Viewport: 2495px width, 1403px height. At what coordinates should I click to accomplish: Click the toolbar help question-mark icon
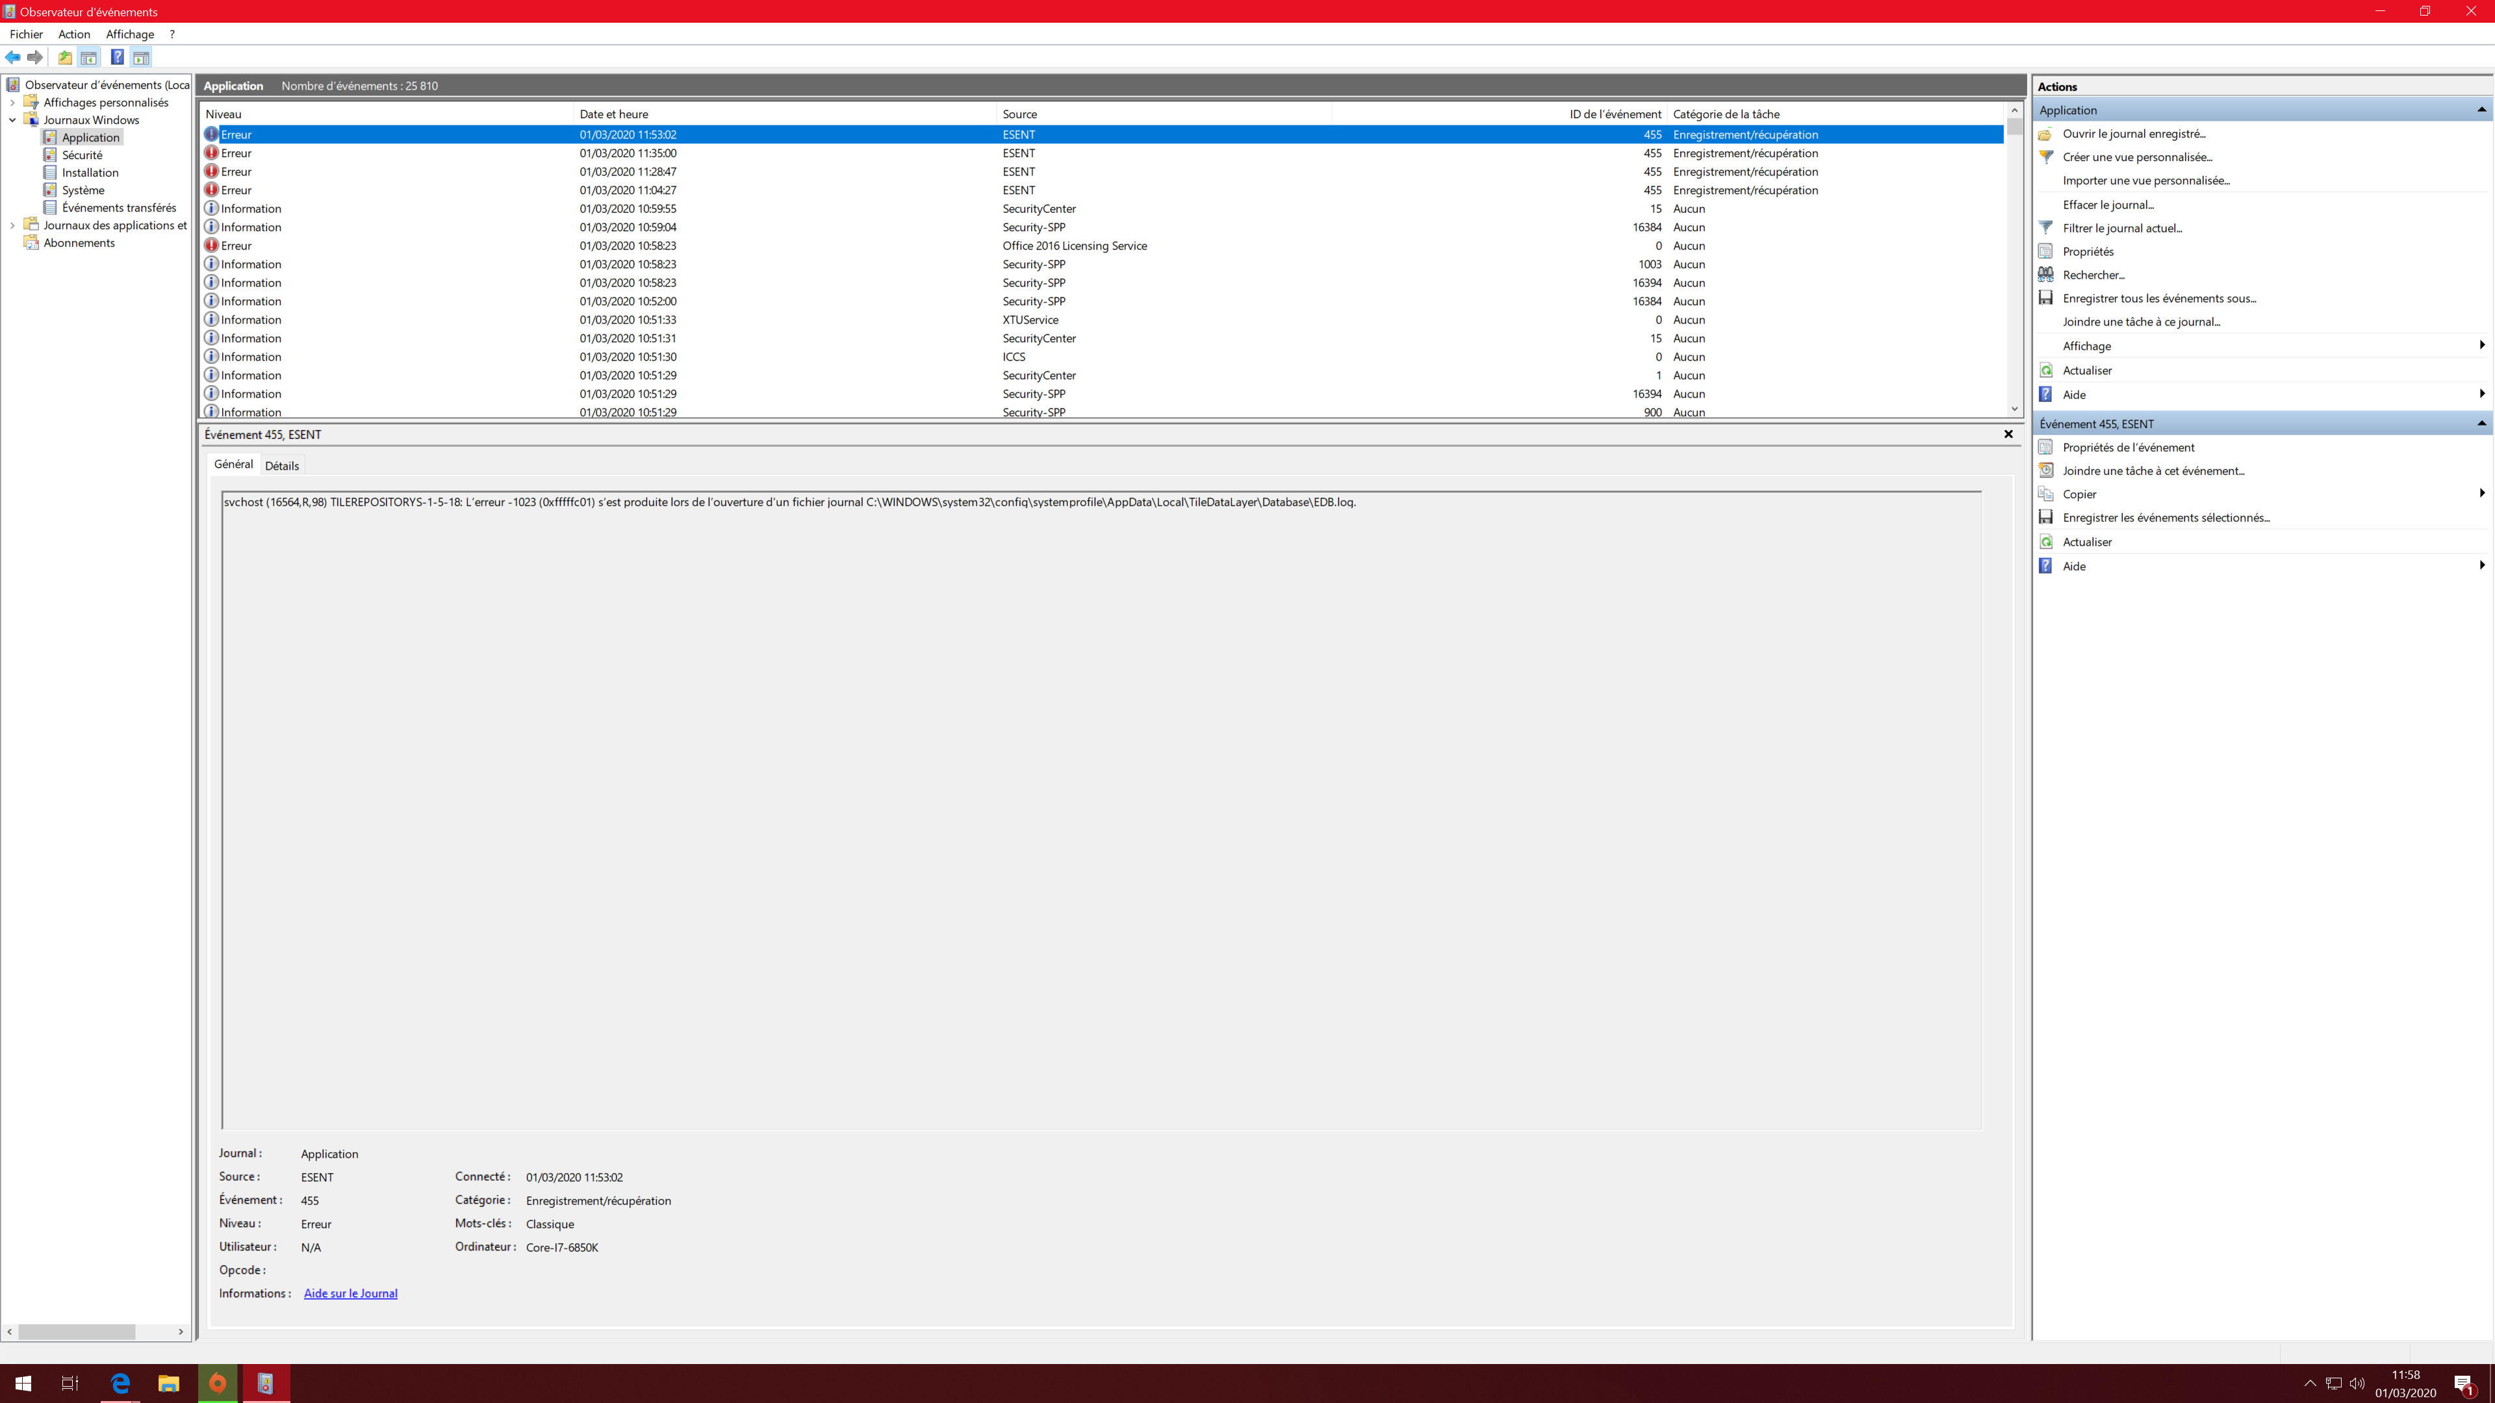[116, 57]
